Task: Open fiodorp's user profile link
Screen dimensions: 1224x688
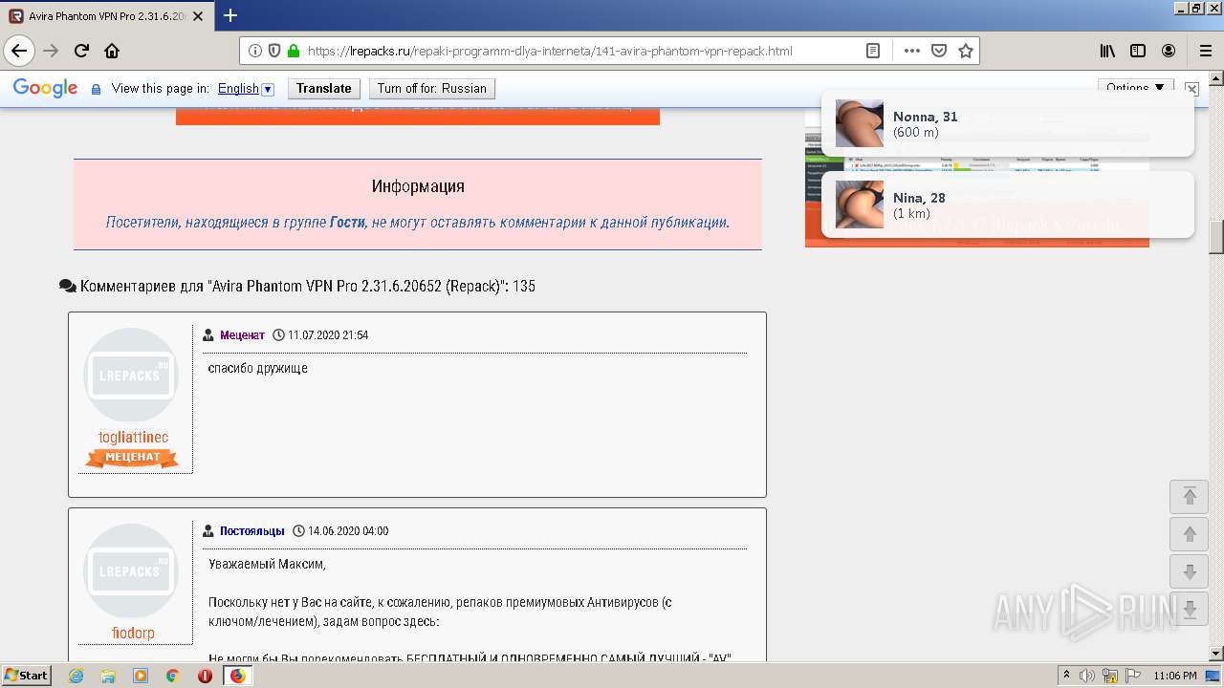Action: [x=133, y=633]
